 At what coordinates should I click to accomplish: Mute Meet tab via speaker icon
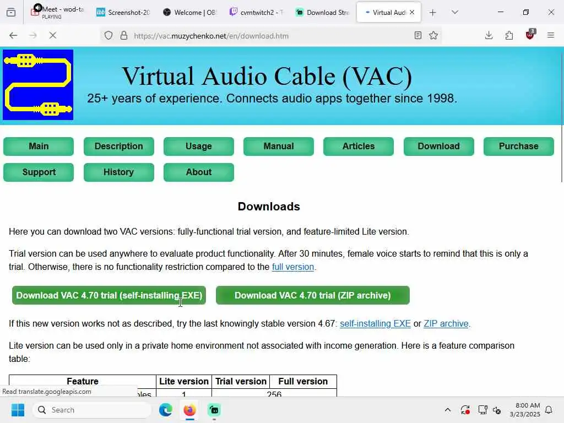tap(37, 8)
